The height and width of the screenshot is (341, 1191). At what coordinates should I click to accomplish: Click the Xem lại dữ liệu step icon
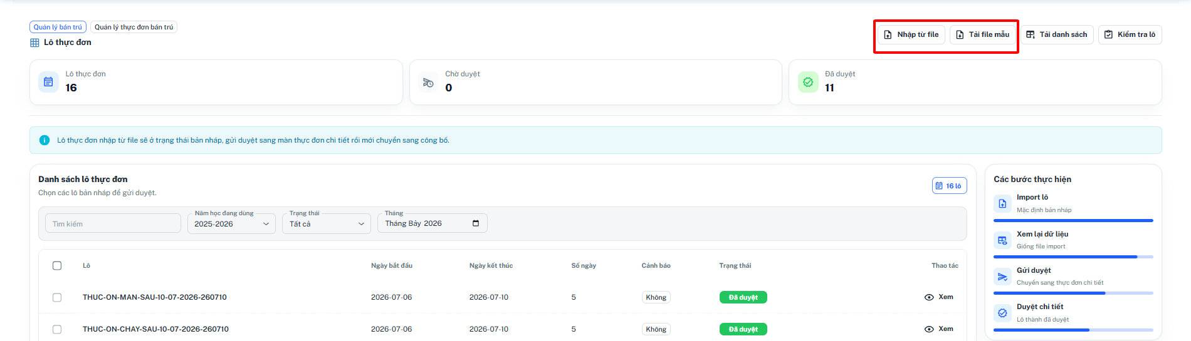(1002, 240)
